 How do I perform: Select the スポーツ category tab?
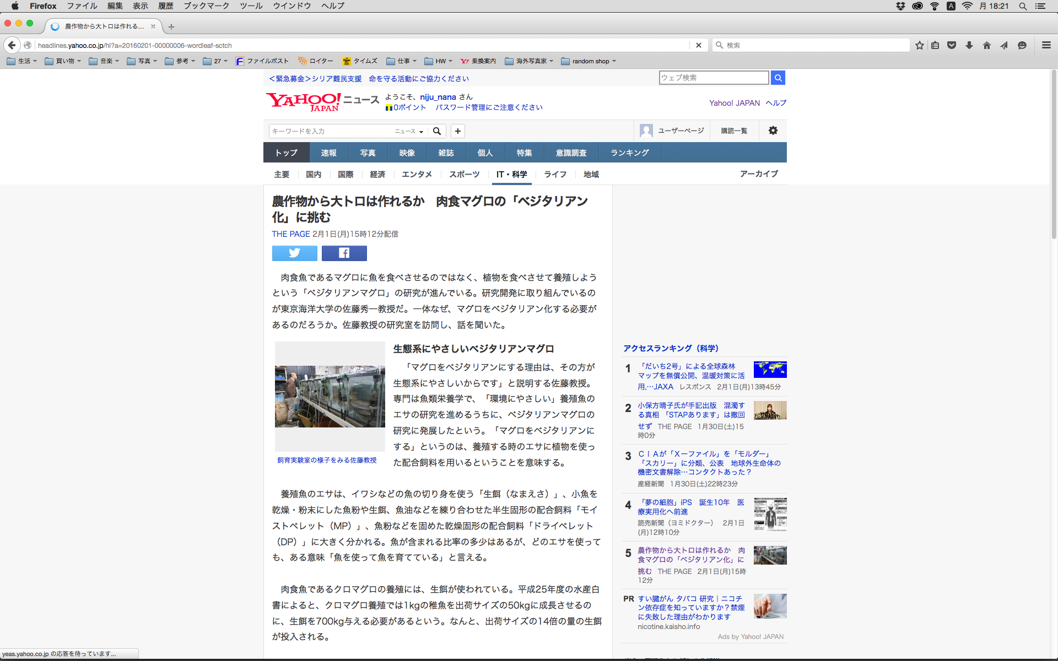[x=464, y=174]
